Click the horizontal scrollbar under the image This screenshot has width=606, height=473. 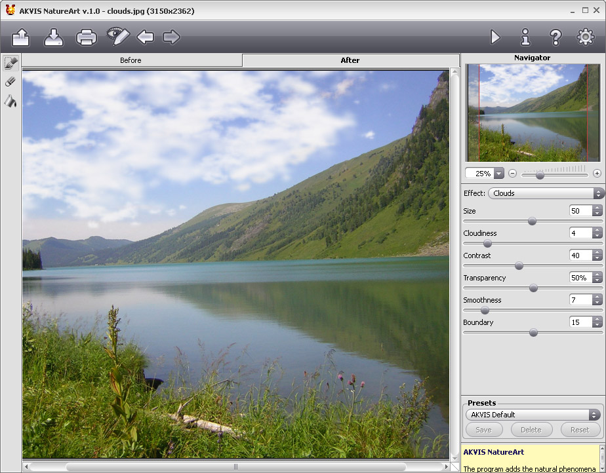pyautogui.click(x=235, y=467)
